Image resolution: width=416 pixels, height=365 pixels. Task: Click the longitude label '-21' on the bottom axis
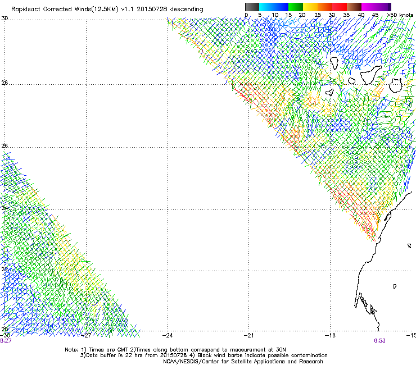pyautogui.click(x=249, y=335)
